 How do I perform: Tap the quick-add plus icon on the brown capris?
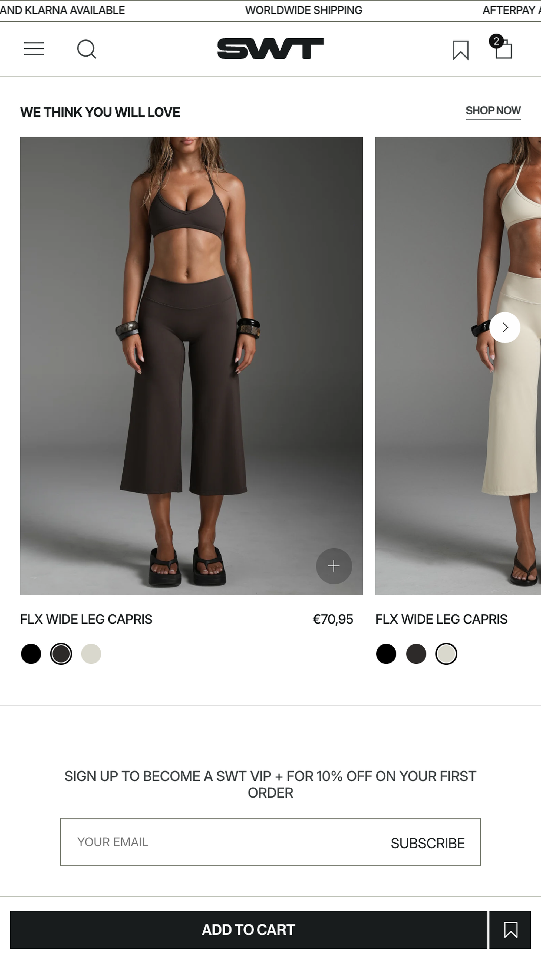(334, 566)
